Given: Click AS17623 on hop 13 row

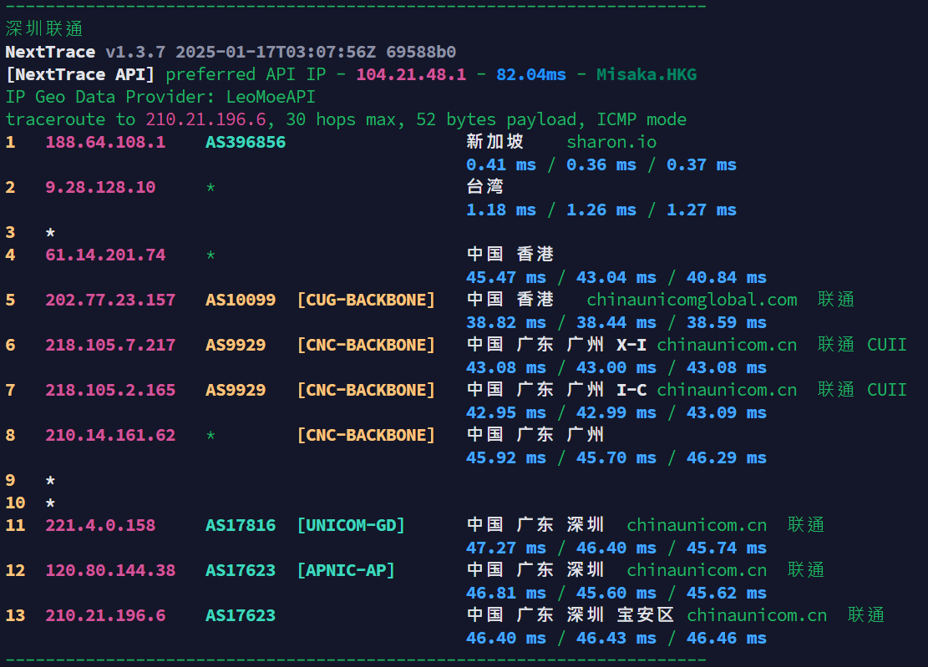Looking at the screenshot, I should (241, 615).
